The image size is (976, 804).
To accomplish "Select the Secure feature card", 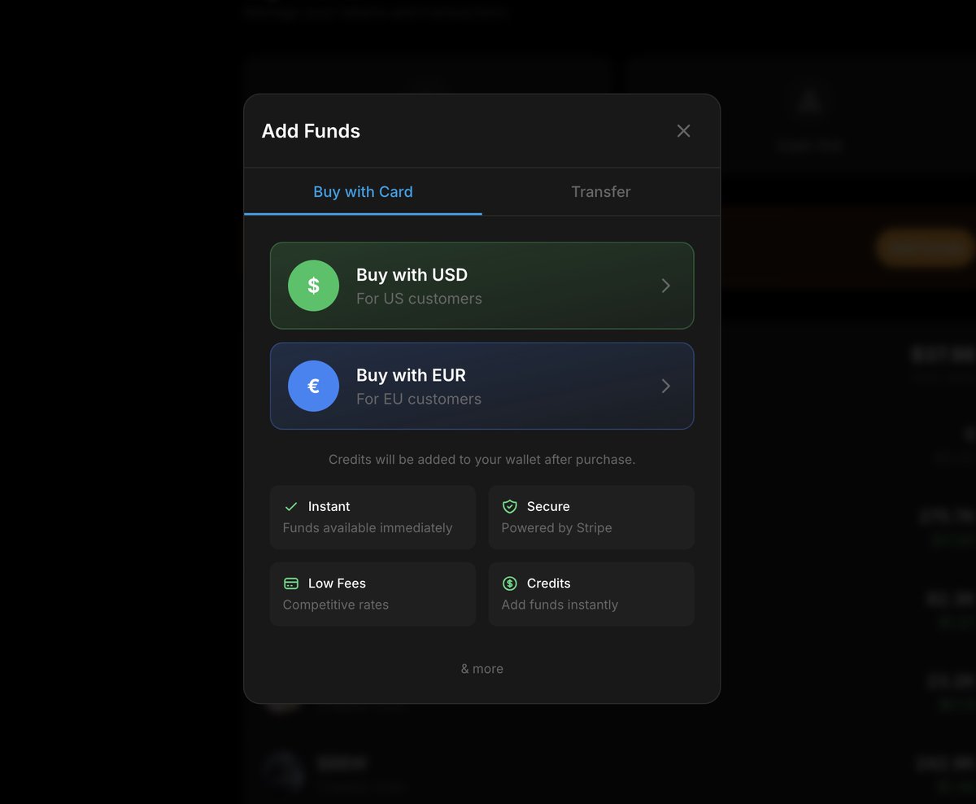I will point(591,518).
